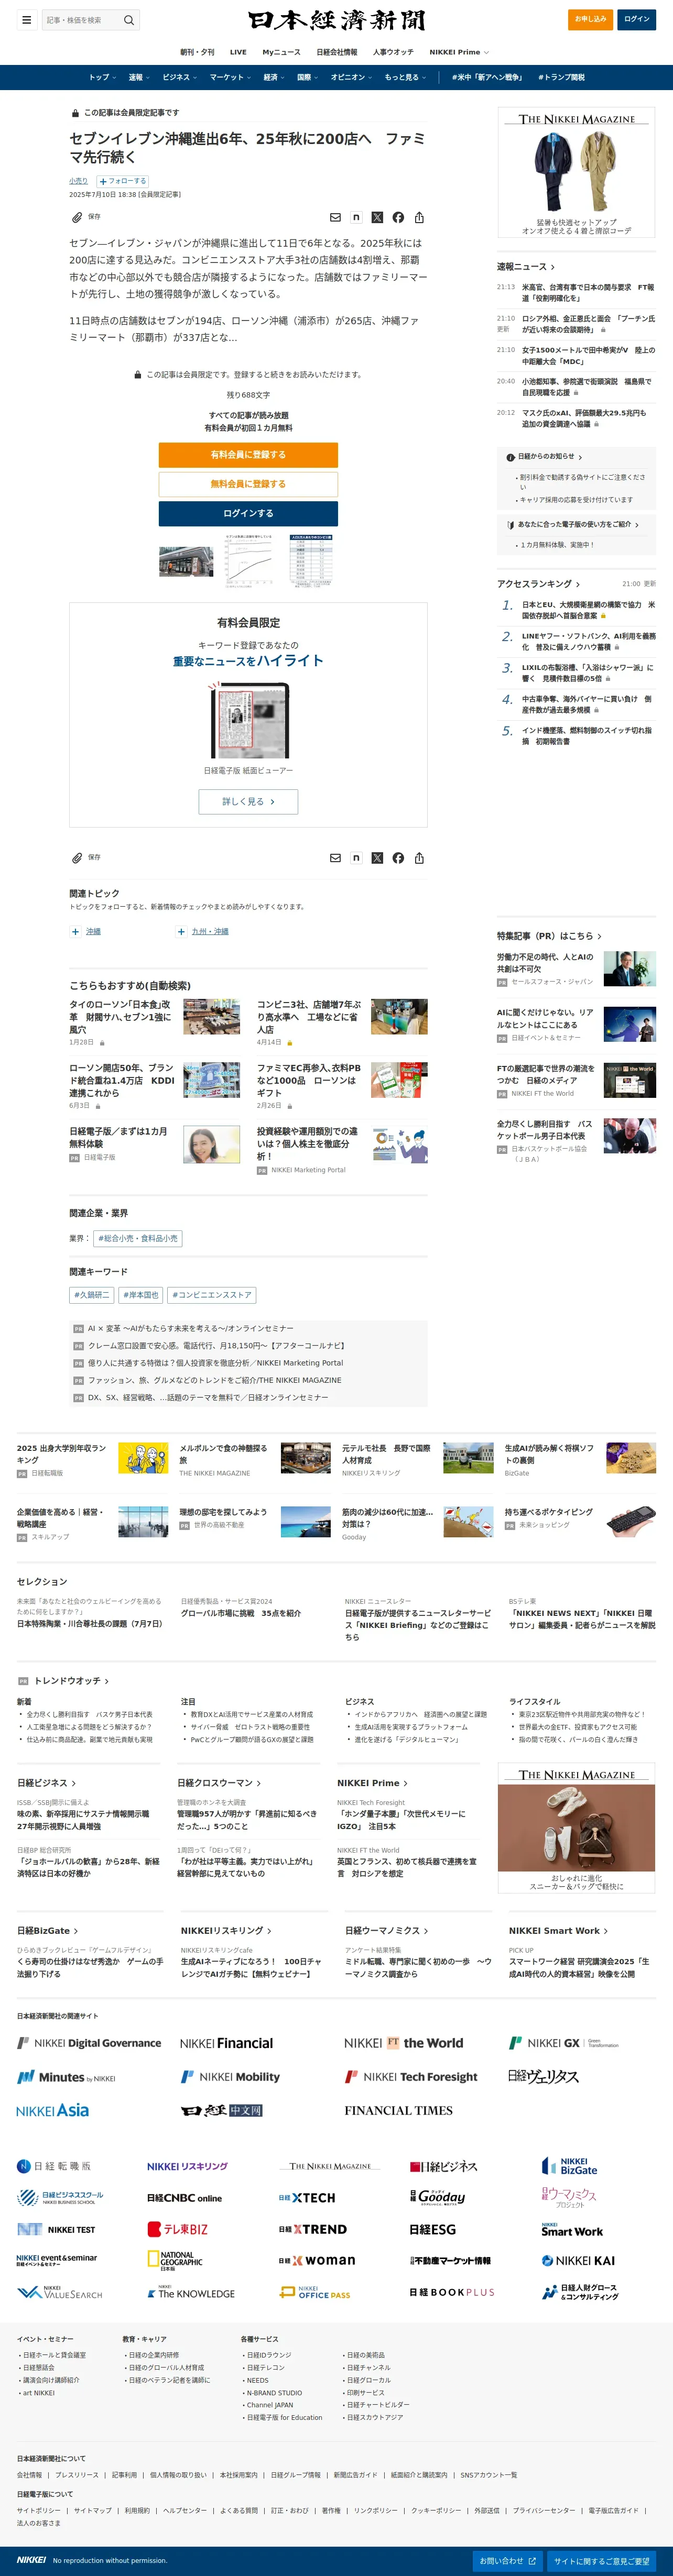Share by email using the icon under the headline
This screenshot has height=2576, width=673.
click(x=335, y=217)
